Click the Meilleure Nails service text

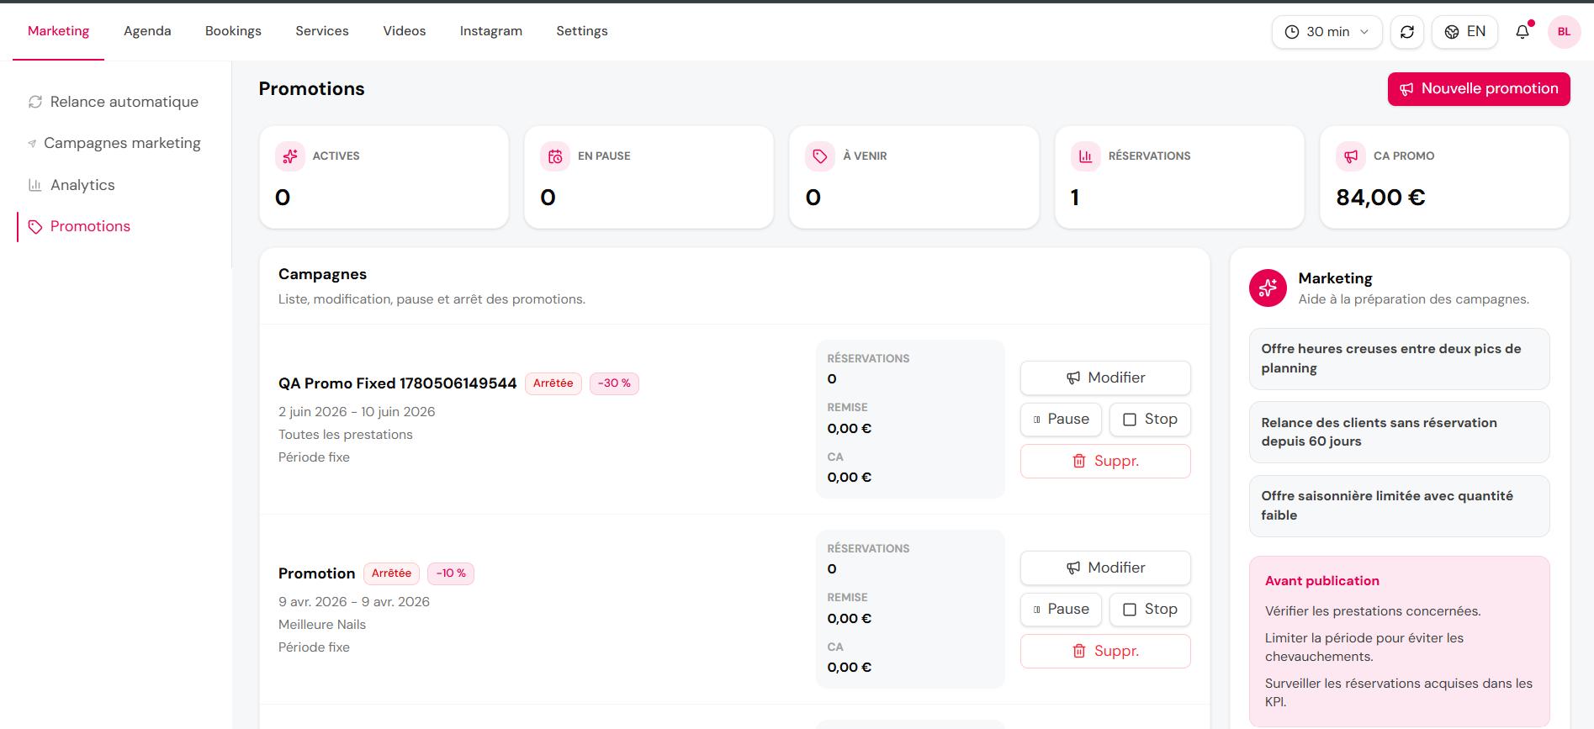click(322, 625)
